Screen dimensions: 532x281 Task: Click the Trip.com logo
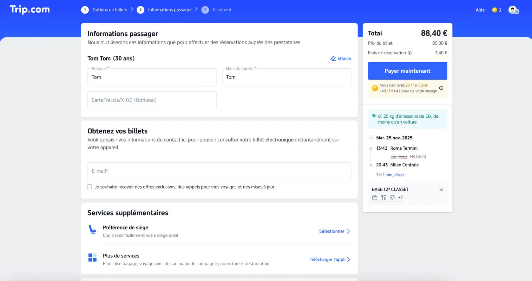click(30, 9)
